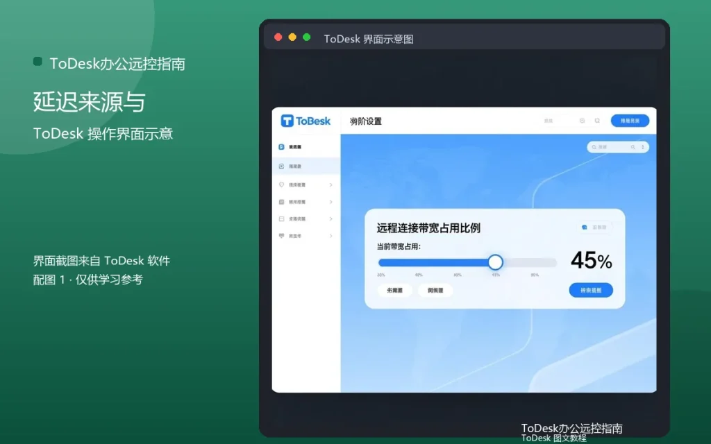Click the location pin icon in the sidebar
Image resolution: width=711 pixels, height=444 pixels.
pyautogui.click(x=281, y=185)
